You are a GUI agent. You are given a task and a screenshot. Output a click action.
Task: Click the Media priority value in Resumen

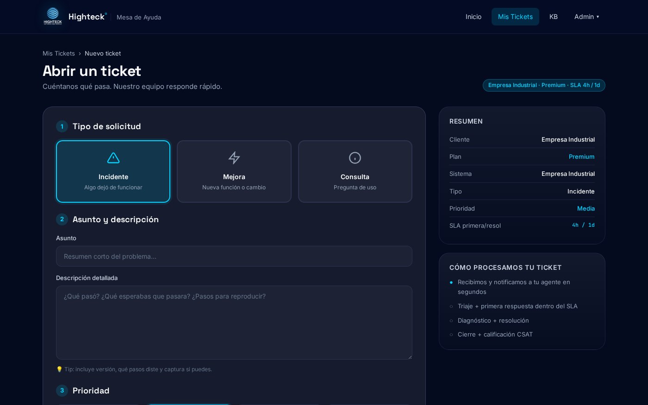pos(586,208)
